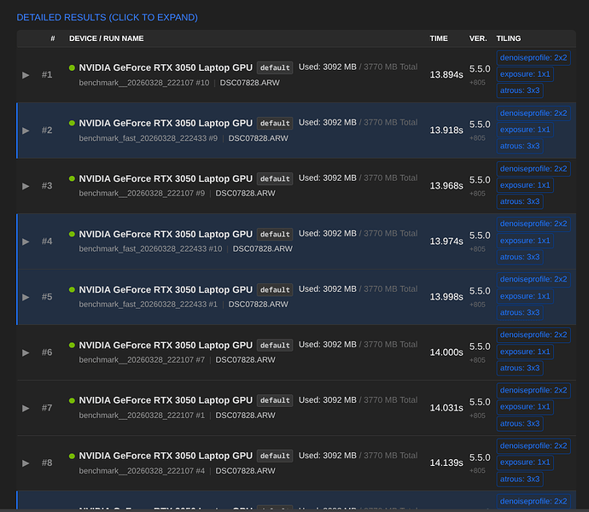Screen dimensions: 589x512
Task: Expand result row #2 triangle
Action: tap(26, 131)
